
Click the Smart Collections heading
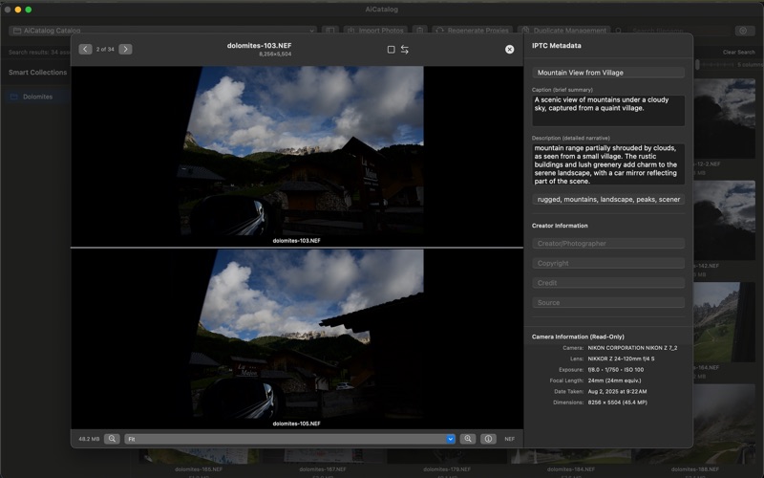coord(37,73)
